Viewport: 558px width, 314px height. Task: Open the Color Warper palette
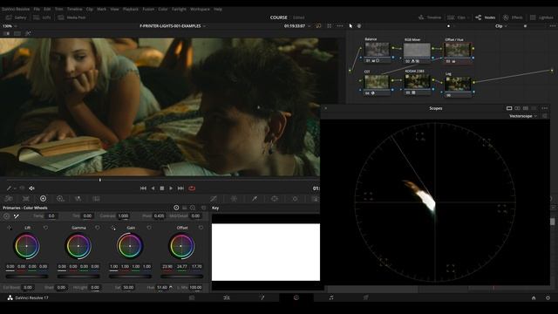(234, 199)
